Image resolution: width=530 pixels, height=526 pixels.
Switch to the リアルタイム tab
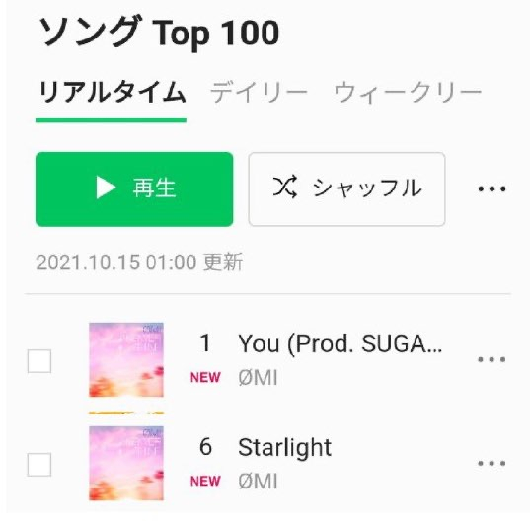pos(112,93)
